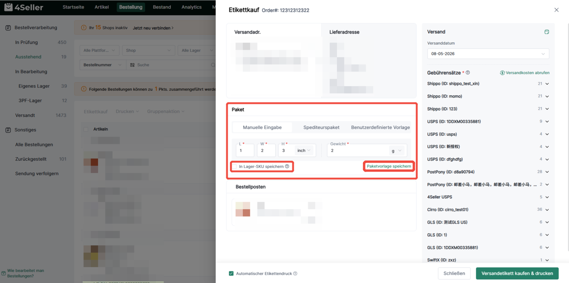Open the Alle Plattformen filter dropdown
The image size is (569, 283).
pos(99,50)
